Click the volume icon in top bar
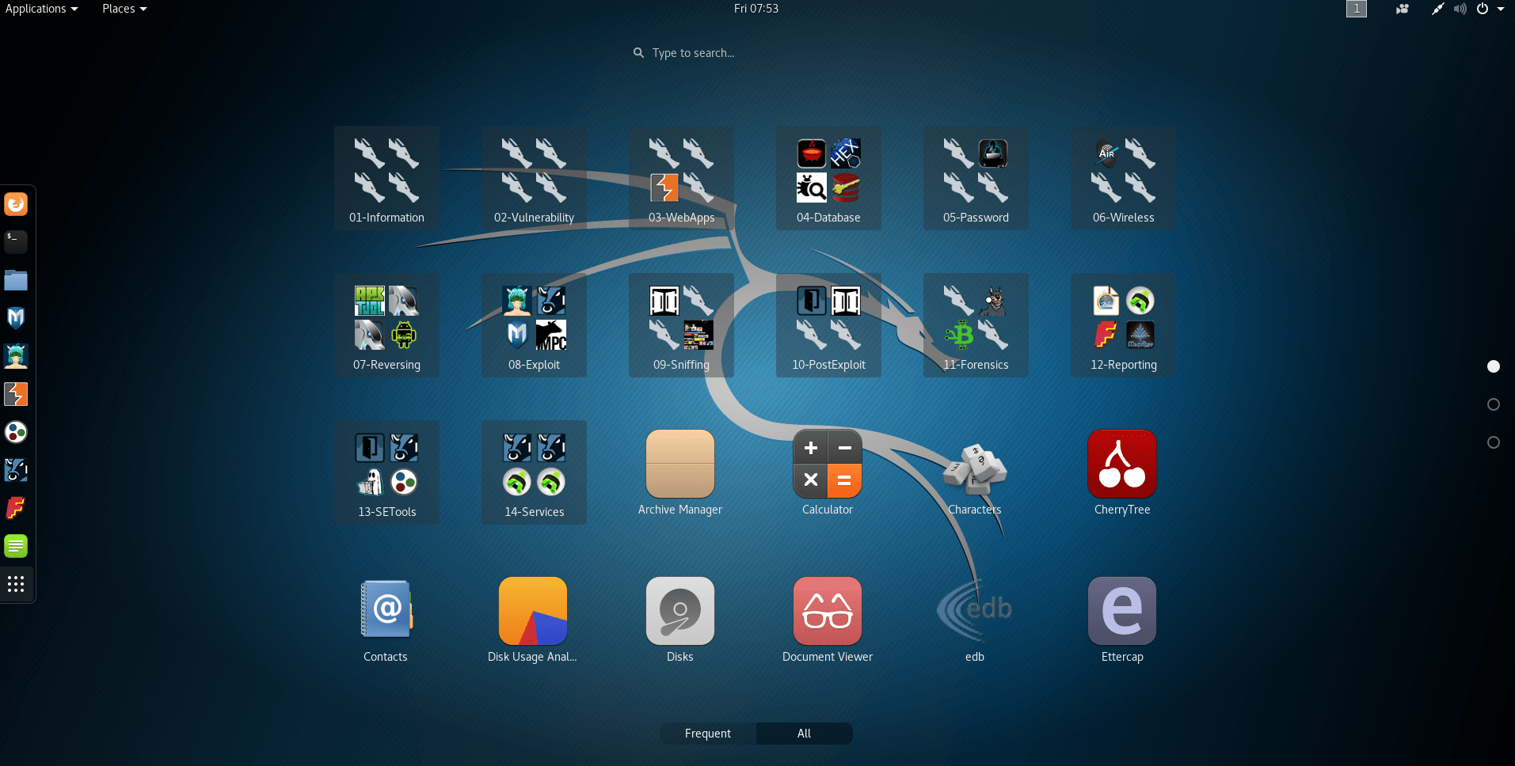1515x766 pixels. coord(1460,9)
